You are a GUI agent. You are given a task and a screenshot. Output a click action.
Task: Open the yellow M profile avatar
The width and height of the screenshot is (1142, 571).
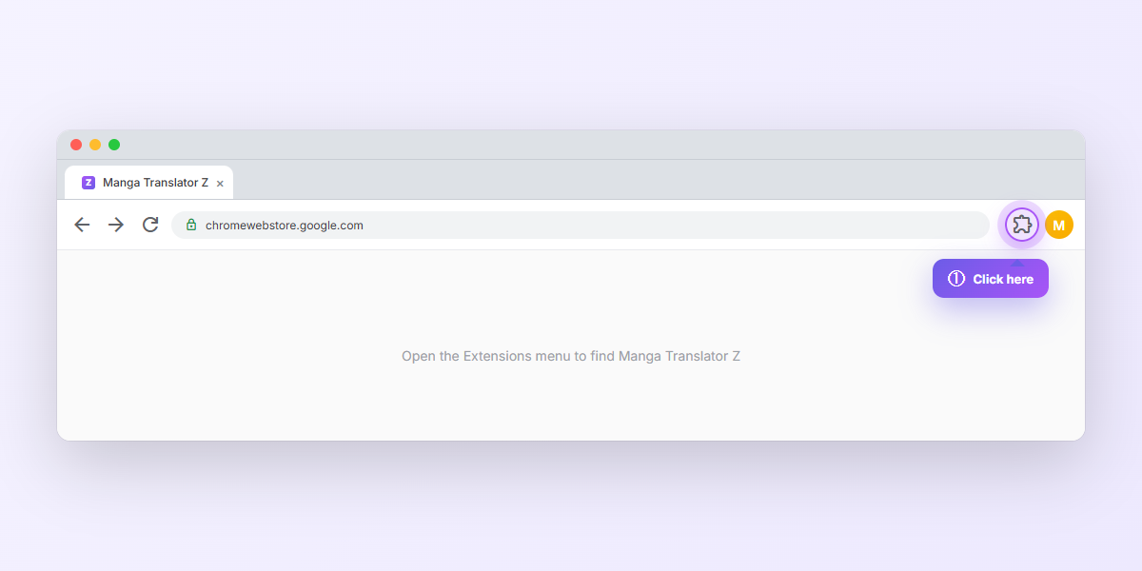1058,225
